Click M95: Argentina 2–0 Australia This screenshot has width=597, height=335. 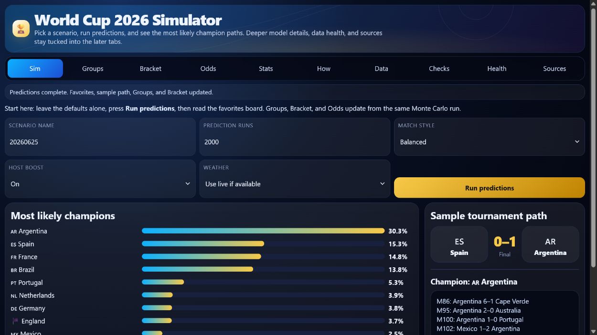tap(479, 310)
